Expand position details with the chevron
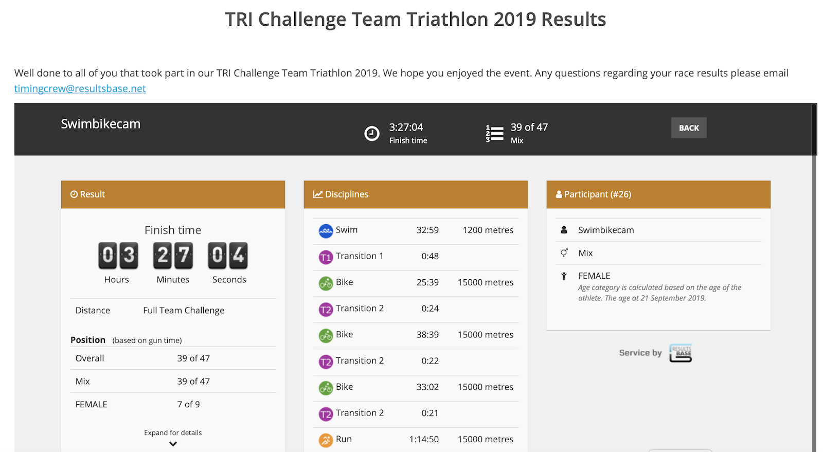This screenshot has height=452, width=823. [173, 444]
